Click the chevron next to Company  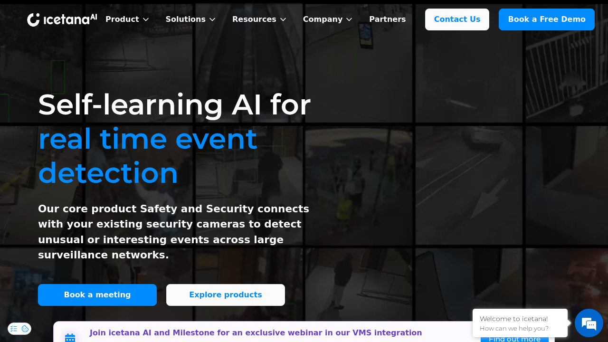349,19
